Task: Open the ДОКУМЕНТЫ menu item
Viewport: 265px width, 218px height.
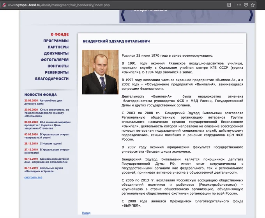Action: 56,53
